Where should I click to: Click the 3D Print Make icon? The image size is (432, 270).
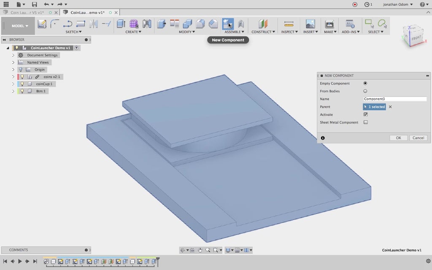(x=329, y=24)
